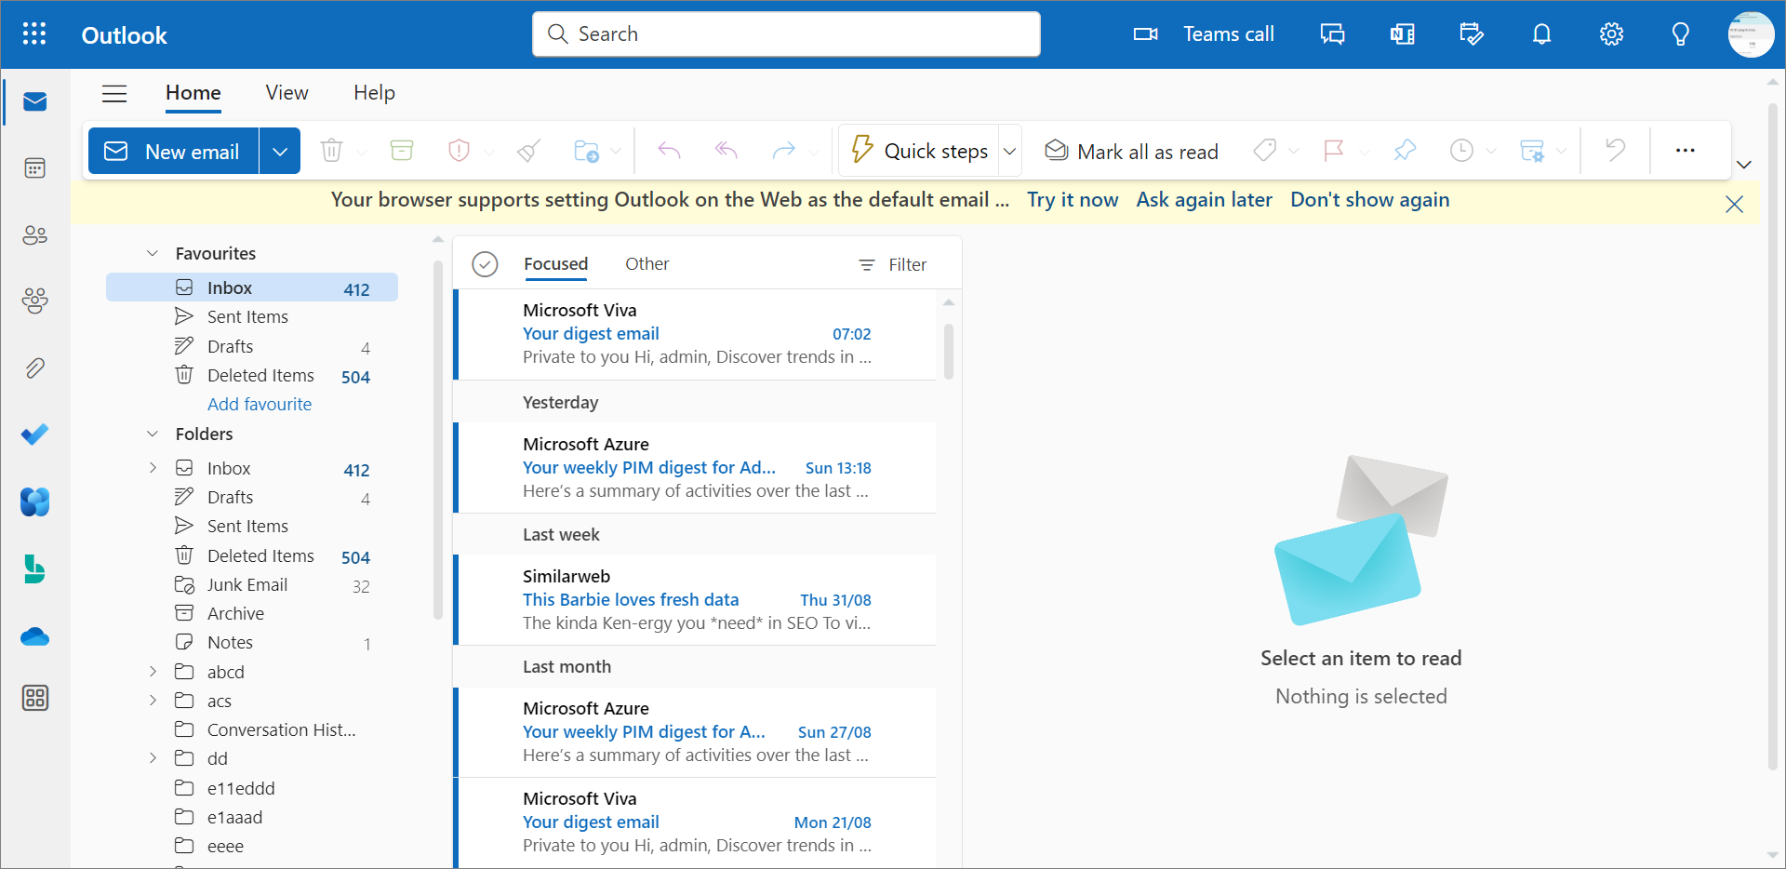Select the Focused inbox tab
Viewport: 1786px width, 869px height.
(x=555, y=264)
